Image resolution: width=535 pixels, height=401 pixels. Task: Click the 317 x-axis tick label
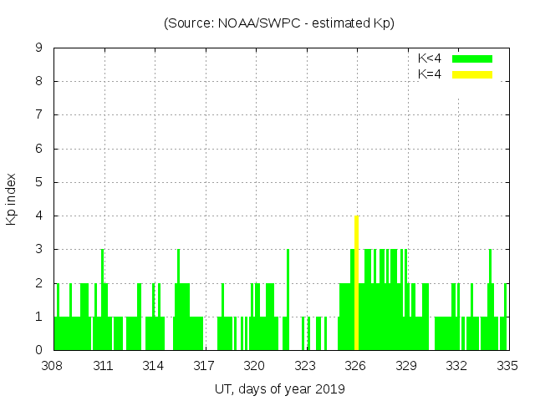tap(205, 366)
